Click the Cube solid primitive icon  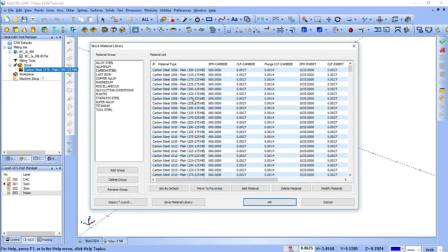(x=15, y=29)
